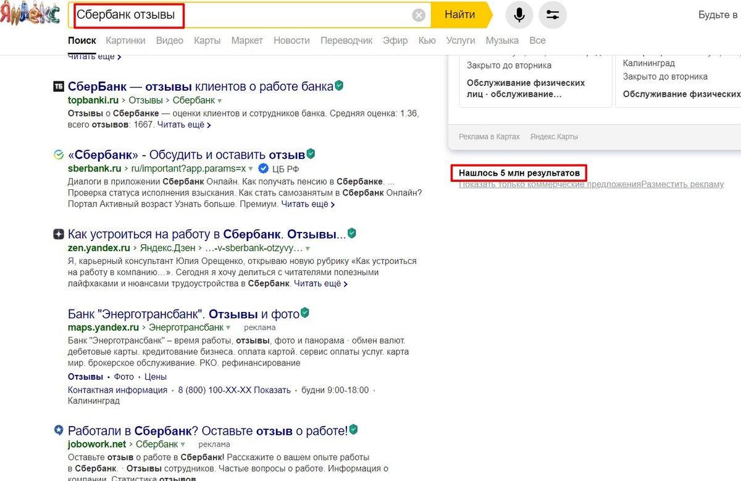Open Банк "Энерготрансбанк". Отзывы и фото result
Screen dimensions: 741x481
tap(183, 314)
